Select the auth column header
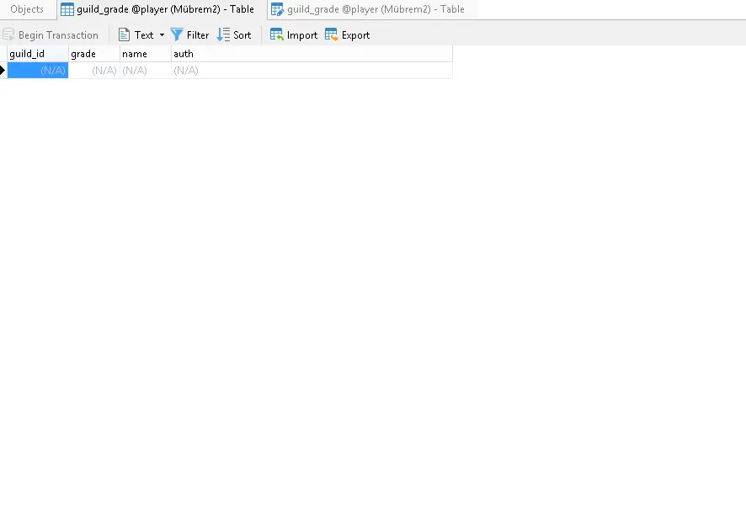 pyautogui.click(x=312, y=54)
